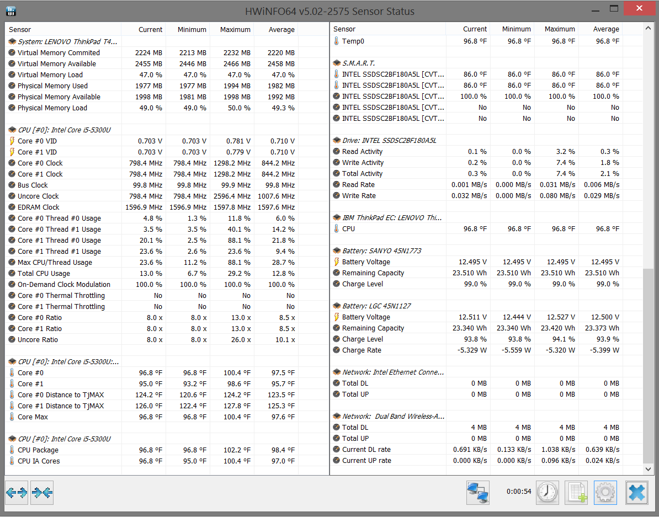
Task: Select On-Demand Clock Modulation row
Action: point(167,284)
